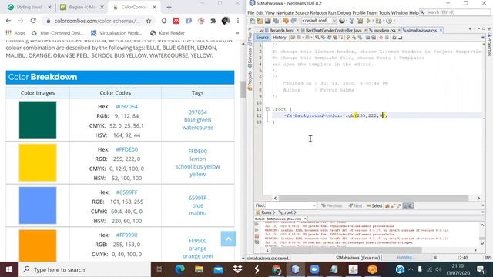
Task: Click Select button in Find bar
Action: 374,205
